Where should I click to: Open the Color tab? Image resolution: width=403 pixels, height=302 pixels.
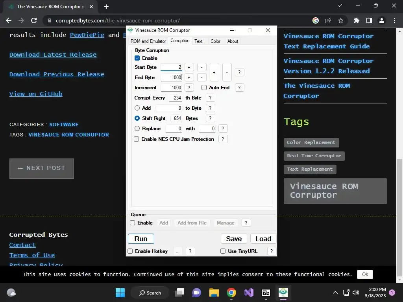coord(215,41)
